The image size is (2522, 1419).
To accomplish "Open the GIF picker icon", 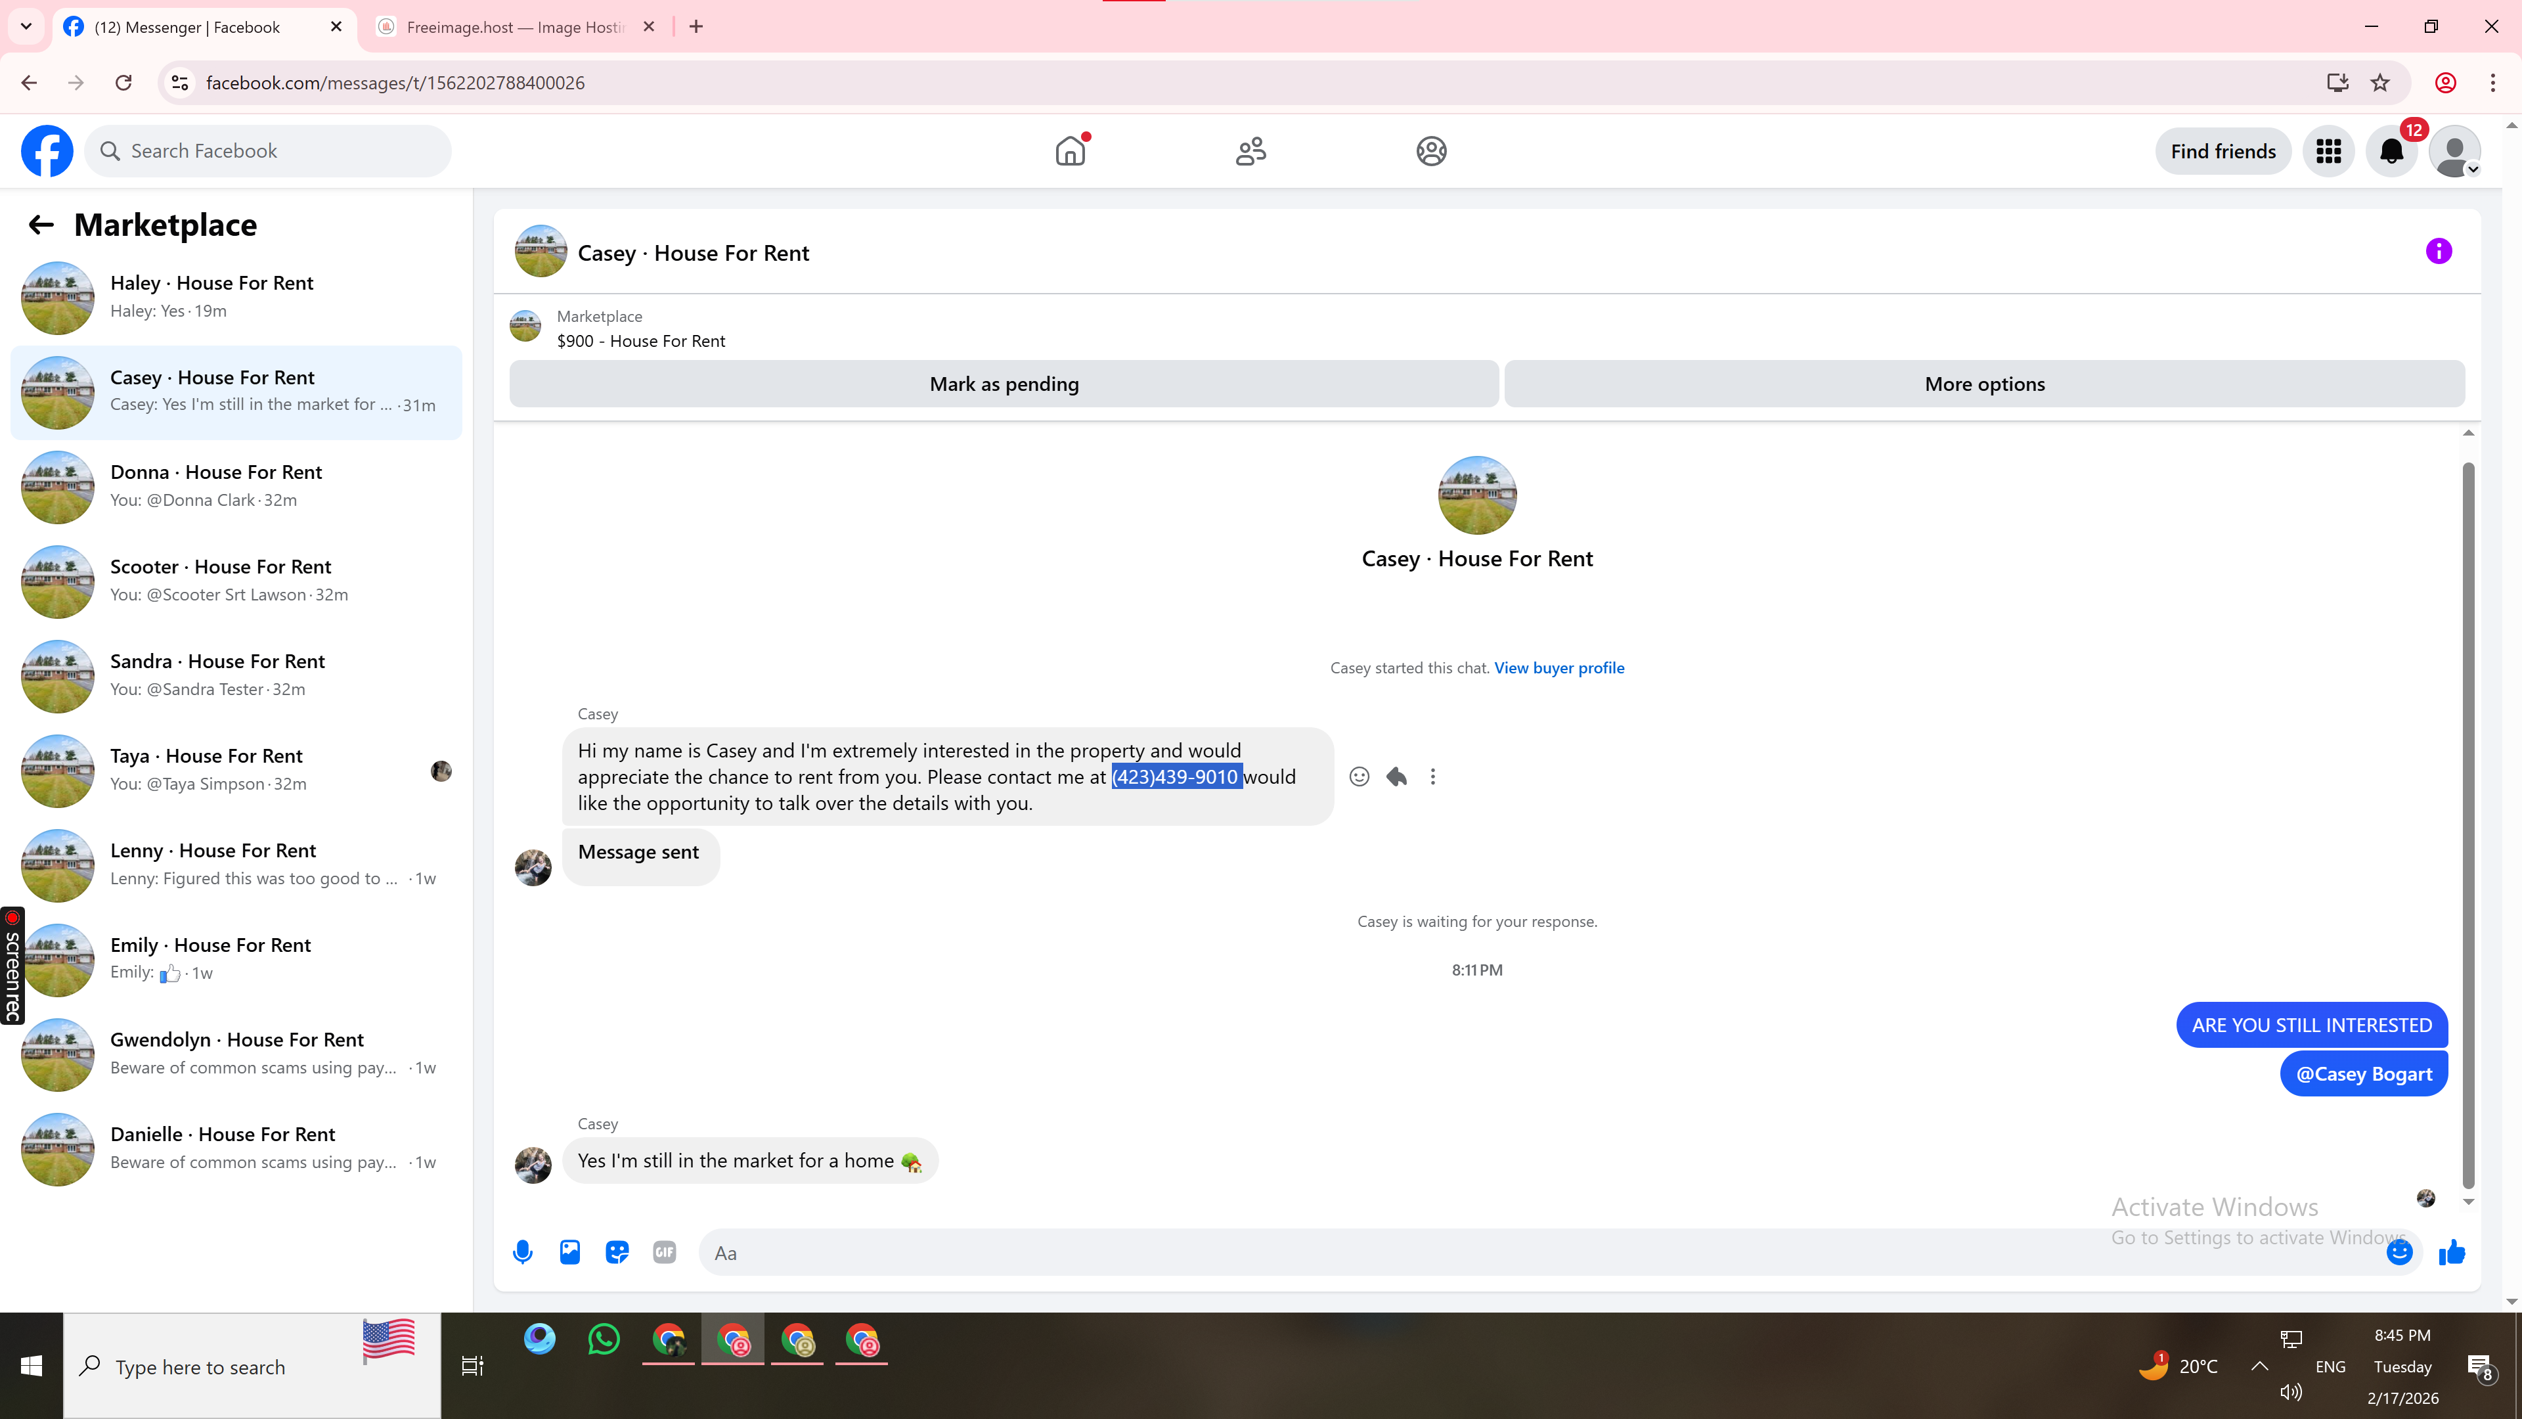I will pos(664,1251).
